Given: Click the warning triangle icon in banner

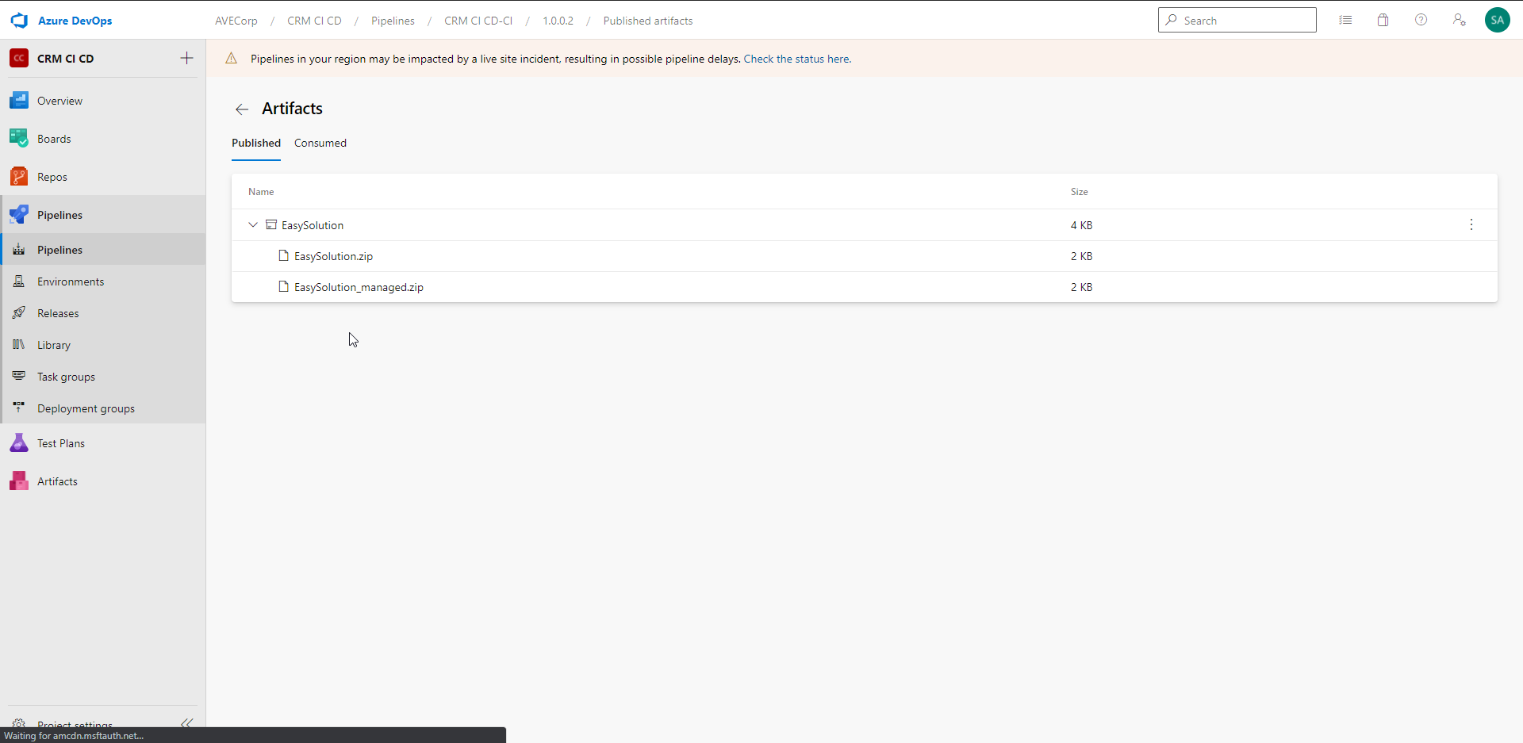Looking at the screenshot, I should coord(232,58).
